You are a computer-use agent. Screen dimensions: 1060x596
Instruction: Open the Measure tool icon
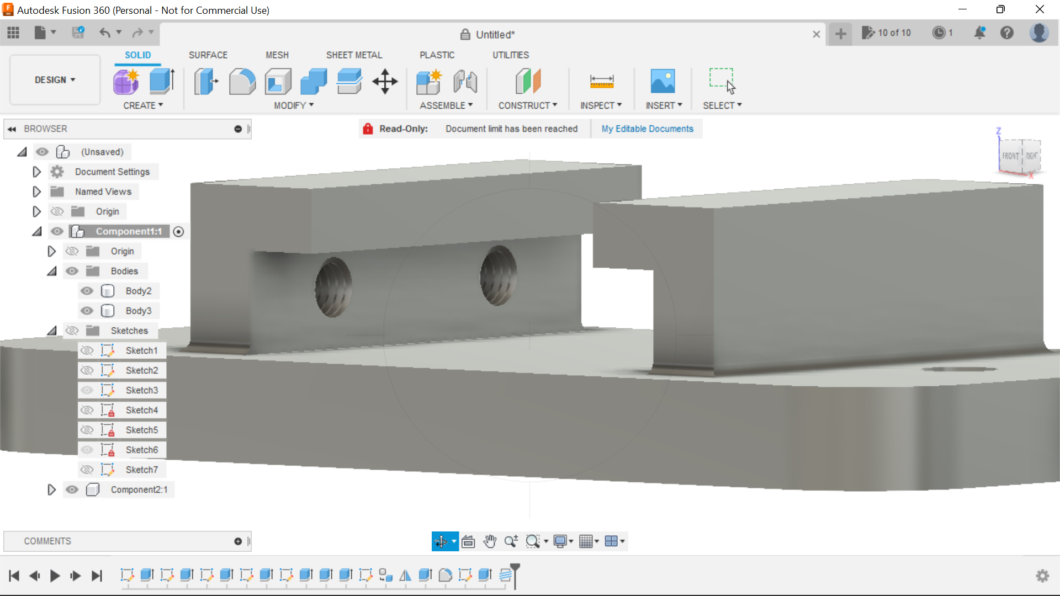pyautogui.click(x=601, y=82)
